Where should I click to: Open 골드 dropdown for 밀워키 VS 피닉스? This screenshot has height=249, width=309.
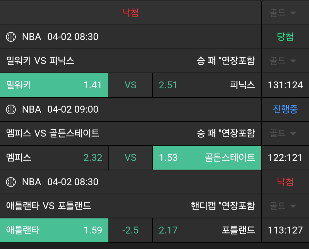[x=283, y=61]
